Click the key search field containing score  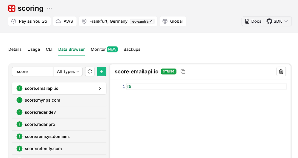point(32,72)
